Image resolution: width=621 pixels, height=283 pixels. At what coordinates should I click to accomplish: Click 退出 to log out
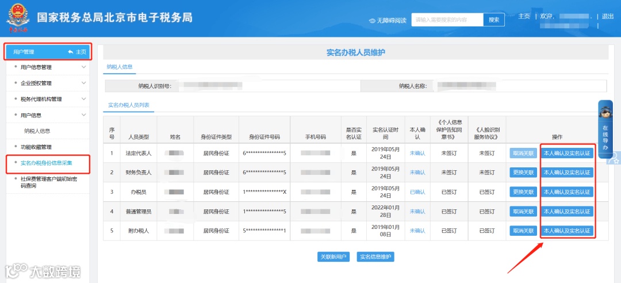coord(608,16)
